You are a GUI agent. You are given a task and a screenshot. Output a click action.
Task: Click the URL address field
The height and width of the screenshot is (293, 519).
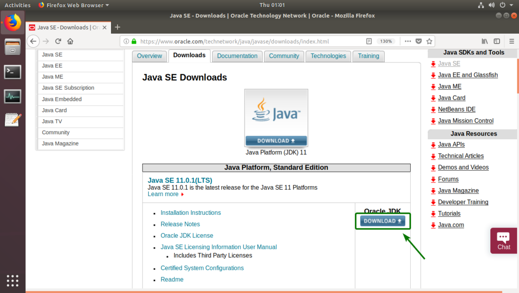(x=234, y=41)
